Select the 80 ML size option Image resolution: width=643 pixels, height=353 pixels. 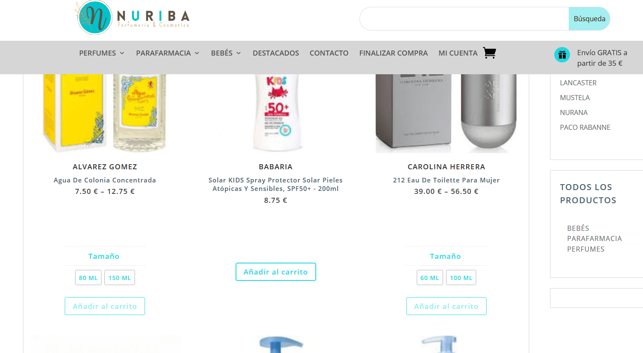click(x=88, y=277)
